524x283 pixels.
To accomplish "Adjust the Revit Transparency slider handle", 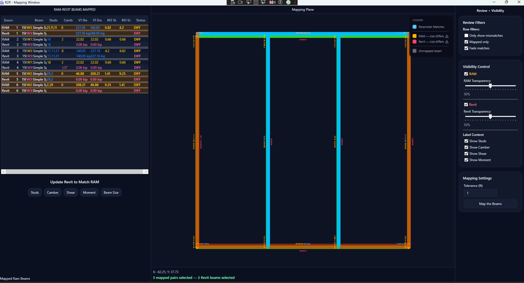I will point(490,117).
